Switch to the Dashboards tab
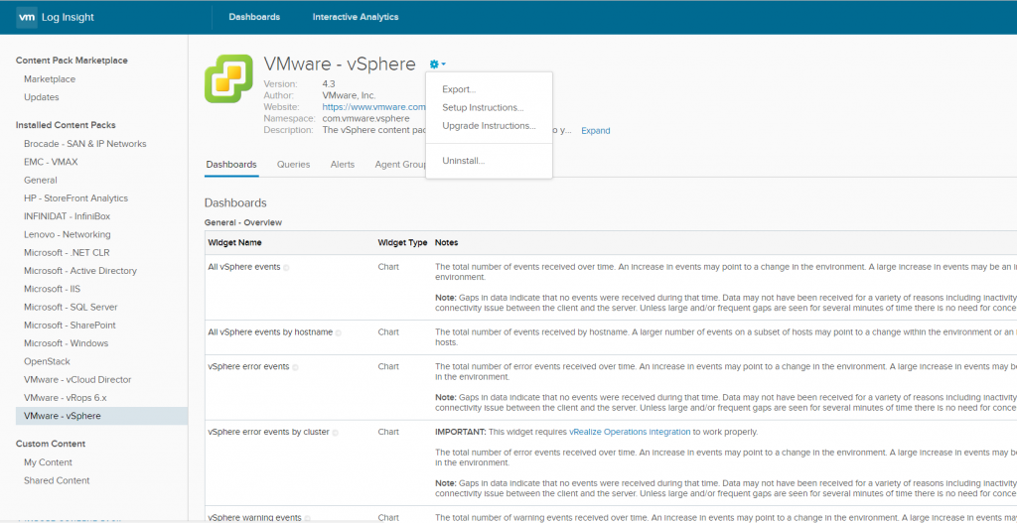 [231, 165]
